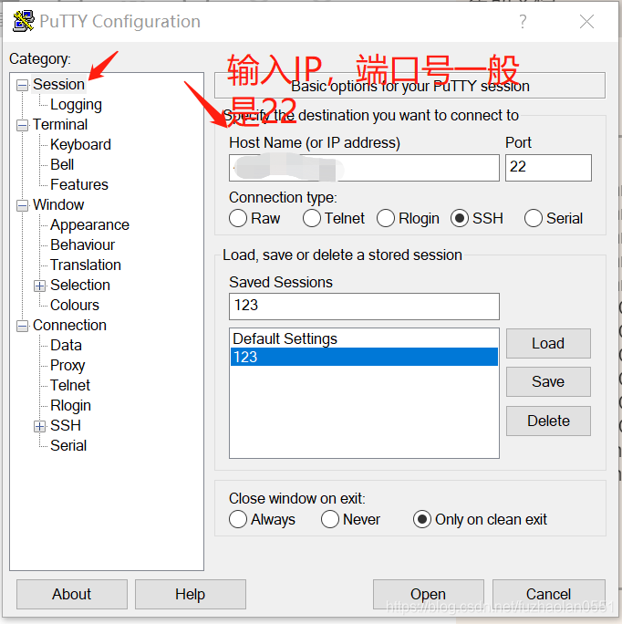622x624 pixels.
Task: Expand the Selection tree node
Action: click(39, 286)
